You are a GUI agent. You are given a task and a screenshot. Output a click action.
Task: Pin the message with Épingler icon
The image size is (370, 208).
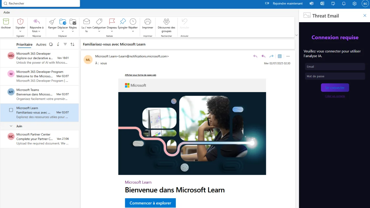click(123, 22)
